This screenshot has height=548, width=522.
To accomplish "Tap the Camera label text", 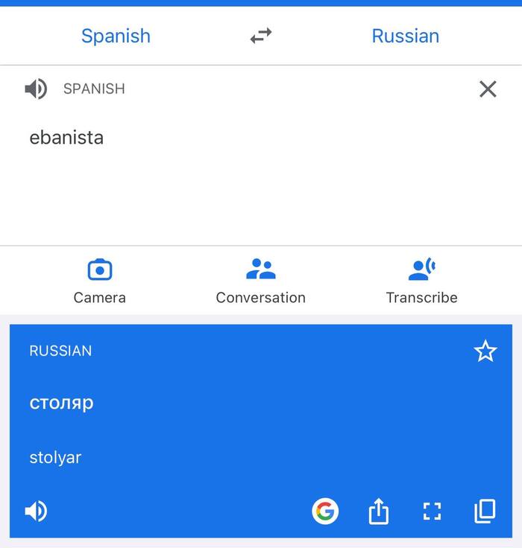I will (x=100, y=298).
